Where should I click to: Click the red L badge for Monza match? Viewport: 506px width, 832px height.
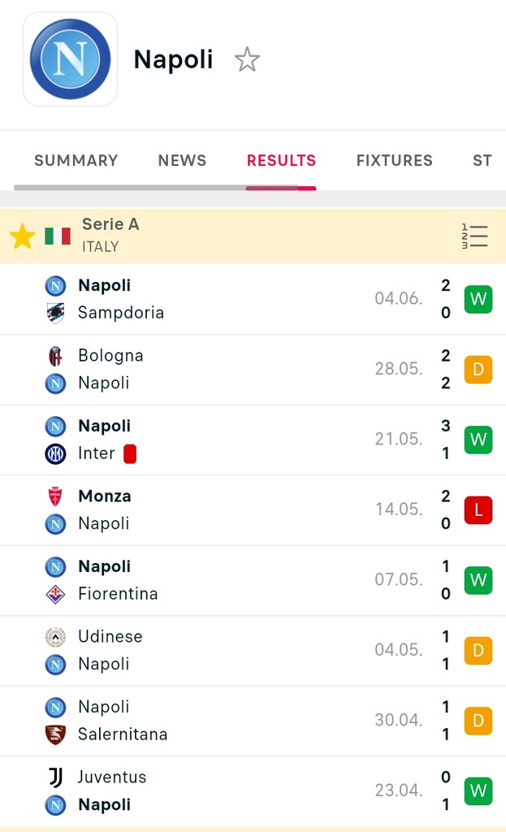pyautogui.click(x=478, y=510)
